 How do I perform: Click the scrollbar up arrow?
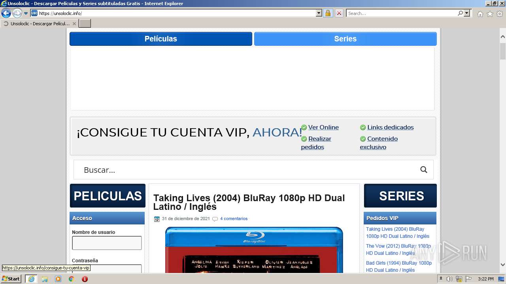pyautogui.click(x=503, y=37)
